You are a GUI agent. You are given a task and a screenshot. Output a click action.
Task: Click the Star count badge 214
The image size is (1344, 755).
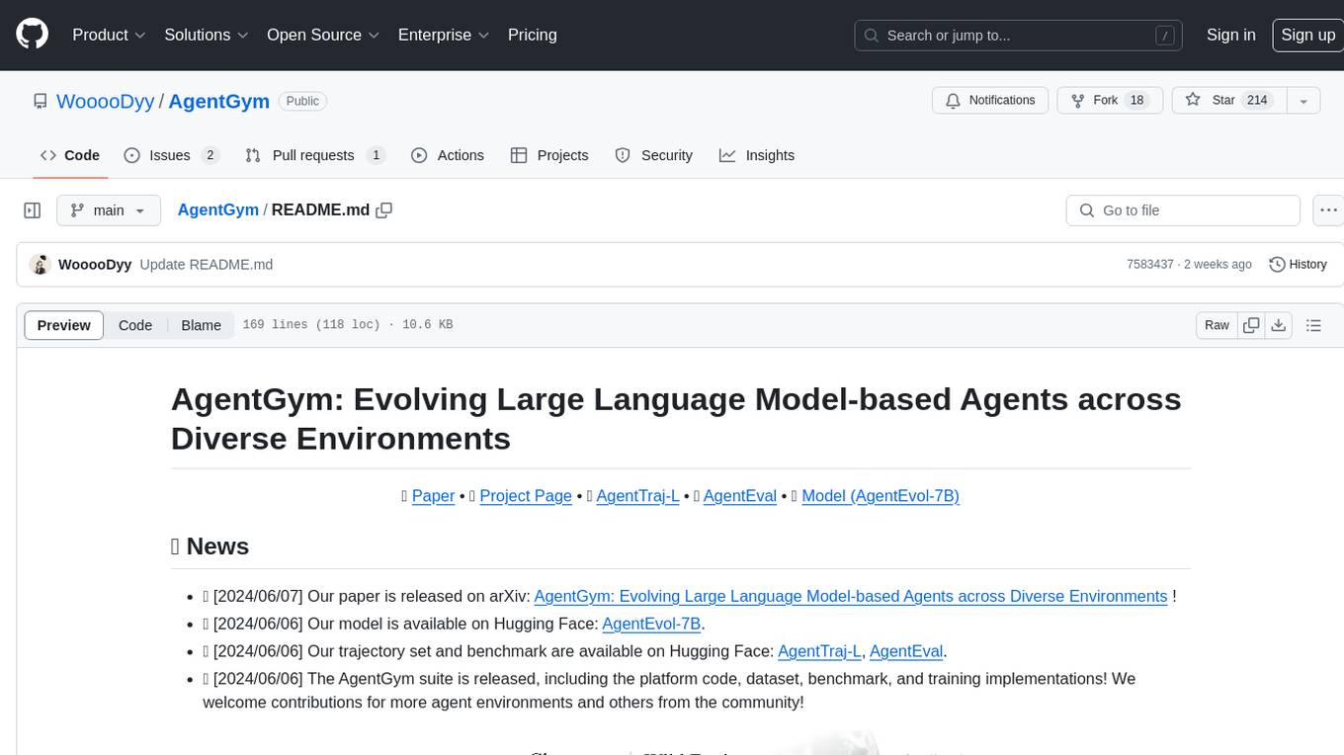pos(1257,100)
